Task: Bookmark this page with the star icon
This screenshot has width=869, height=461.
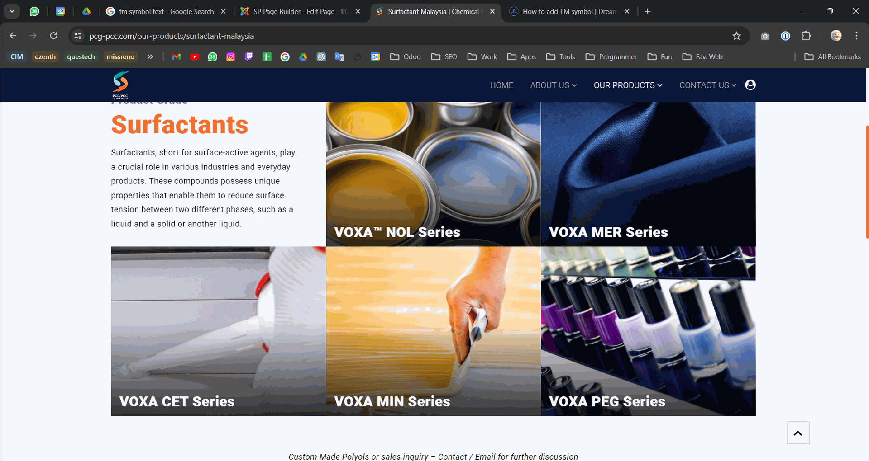Action: (x=736, y=36)
